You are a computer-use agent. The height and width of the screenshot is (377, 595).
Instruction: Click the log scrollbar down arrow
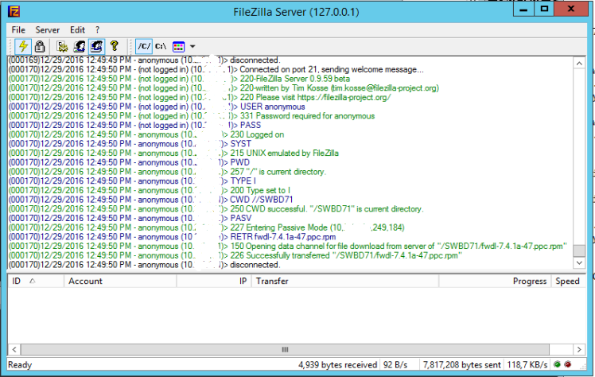pos(579,262)
